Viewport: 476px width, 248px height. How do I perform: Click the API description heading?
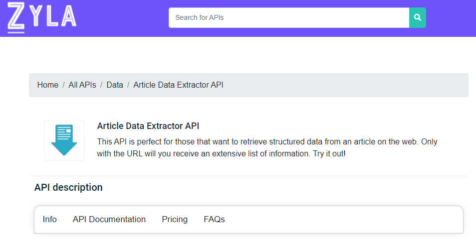[68, 187]
